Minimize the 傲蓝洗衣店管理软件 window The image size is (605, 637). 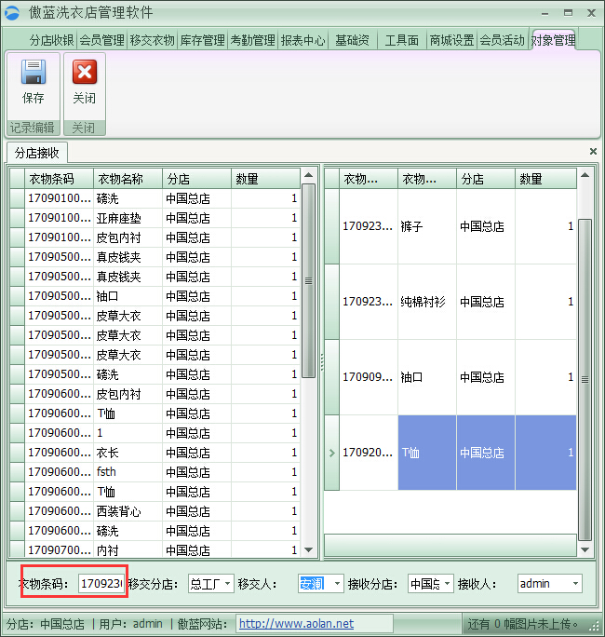(x=544, y=13)
